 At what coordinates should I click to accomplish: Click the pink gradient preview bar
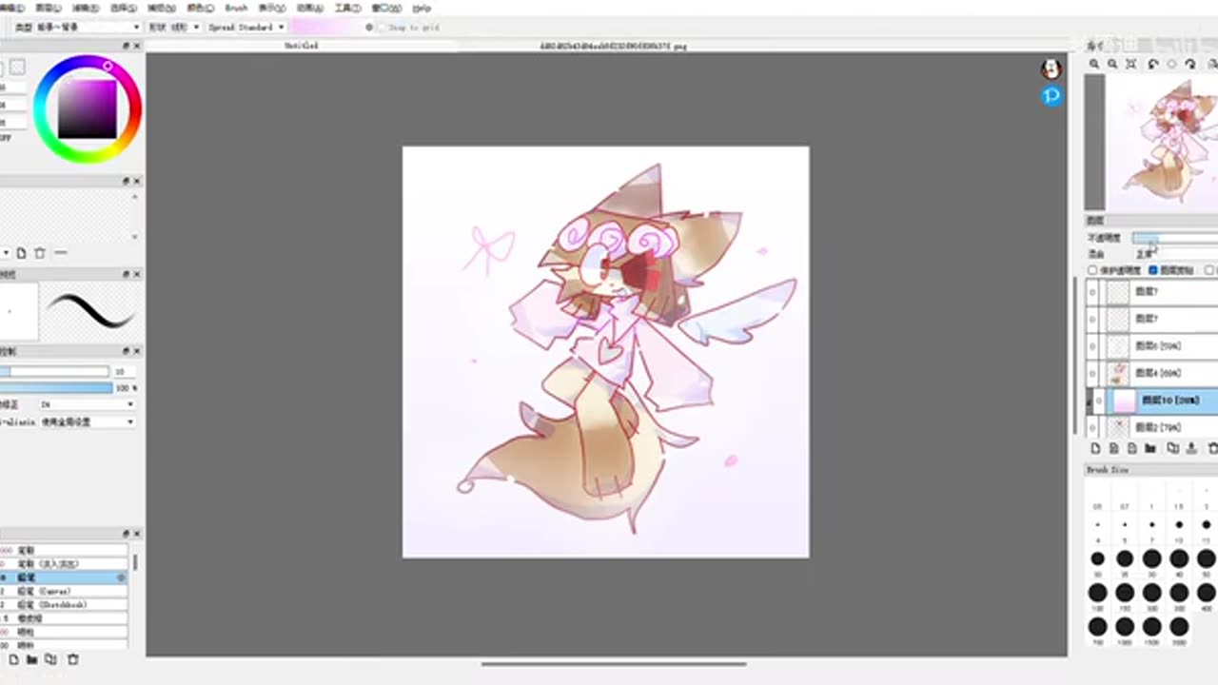pos(325,28)
